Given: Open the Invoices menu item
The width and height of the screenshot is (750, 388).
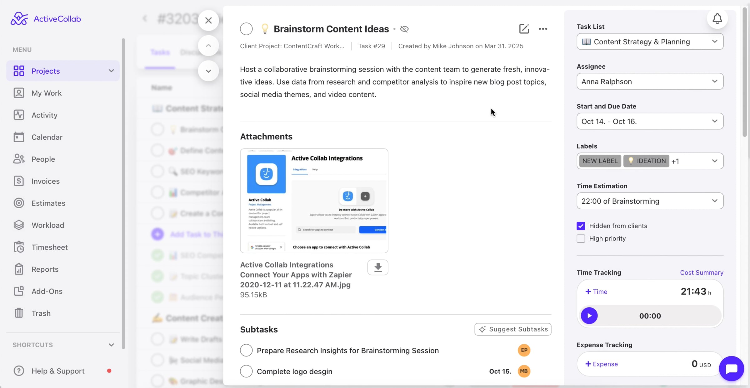Looking at the screenshot, I should (x=45, y=181).
